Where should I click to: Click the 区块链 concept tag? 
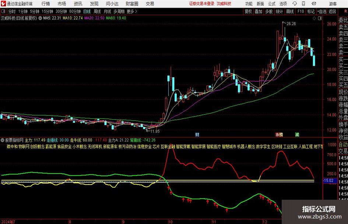(x=277, y=147)
